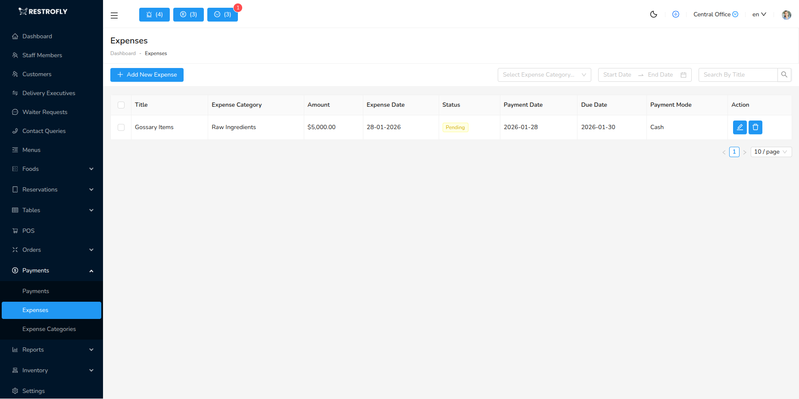Tick the checkbox for Gossary Items row
Screen dimensions: 799x399
[x=121, y=127]
